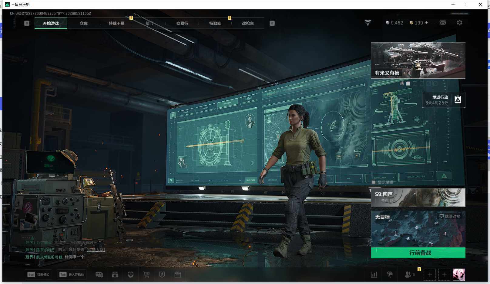Open world chat message from 航天修脚8号技
The width and height of the screenshot is (490, 284).
55,257
